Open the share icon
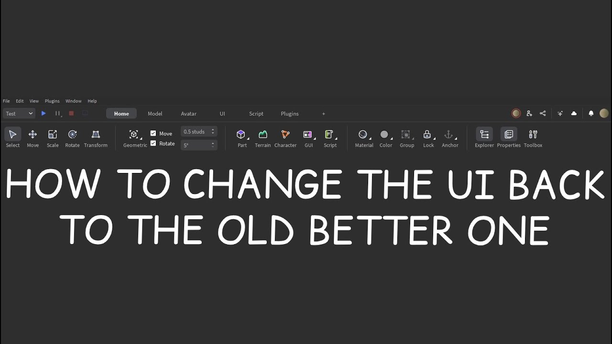This screenshot has width=612, height=344. [x=543, y=114]
